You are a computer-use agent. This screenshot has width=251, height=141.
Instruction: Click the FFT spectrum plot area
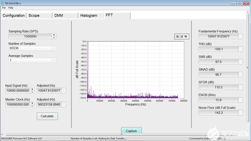(136, 70)
